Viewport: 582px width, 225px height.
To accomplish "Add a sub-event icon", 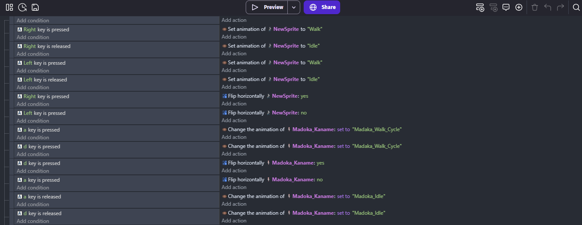I will [x=494, y=7].
